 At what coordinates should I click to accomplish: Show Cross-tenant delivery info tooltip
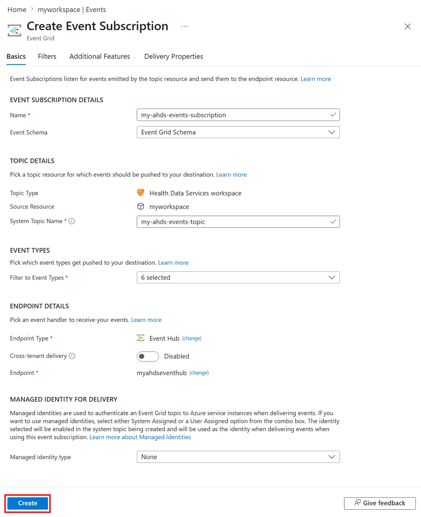tap(72, 356)
